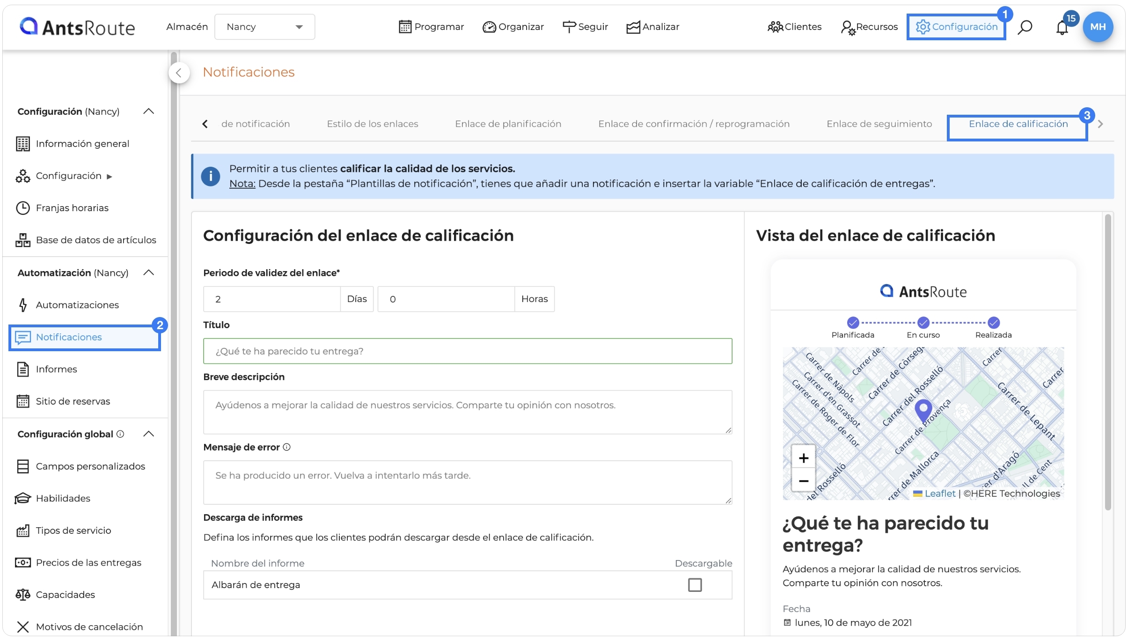The image size is (1128, 642).
Task: Click the Habilidades graduation cap icon
Action: click(x=23, y=498)
